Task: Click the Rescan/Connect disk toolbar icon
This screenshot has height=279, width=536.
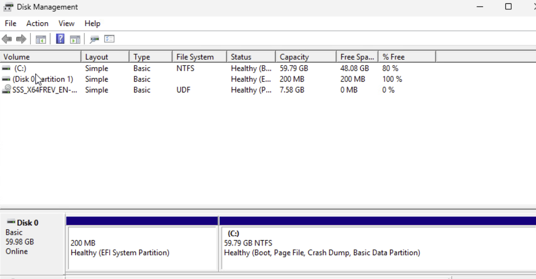Action: (95, 39)
